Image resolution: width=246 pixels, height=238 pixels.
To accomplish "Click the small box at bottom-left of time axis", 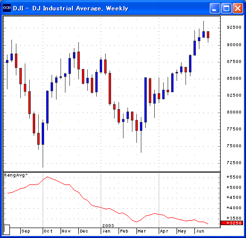I will (6, 230).
